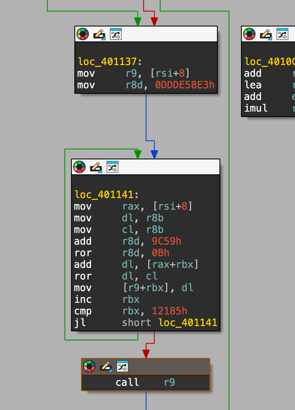Click the pencil edit icon on call r9 block

click(106, 367)
